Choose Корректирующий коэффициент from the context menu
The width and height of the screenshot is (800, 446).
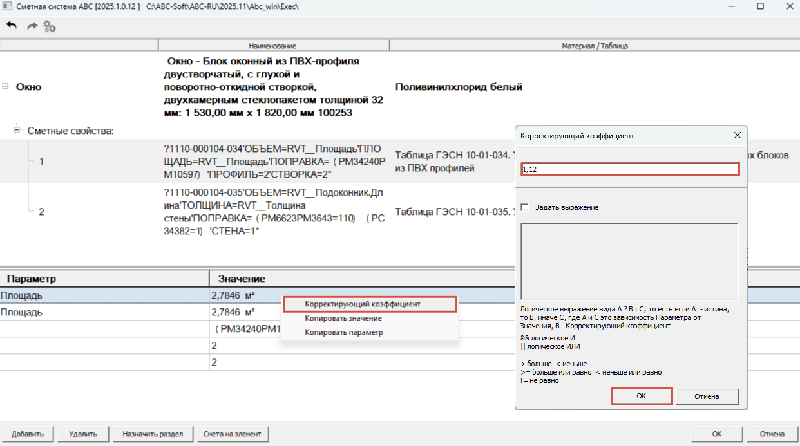[x=369, y=303]
